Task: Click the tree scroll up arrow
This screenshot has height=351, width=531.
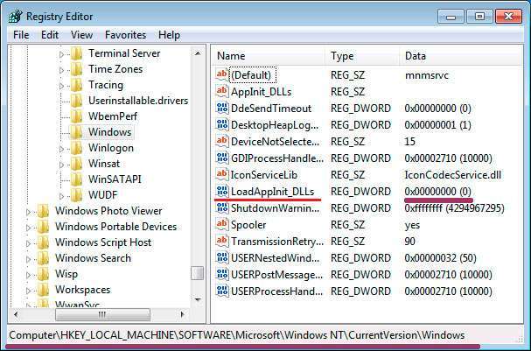Action: point(198,53)
